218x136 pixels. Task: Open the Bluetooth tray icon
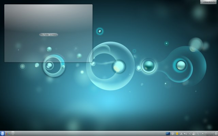189,134
